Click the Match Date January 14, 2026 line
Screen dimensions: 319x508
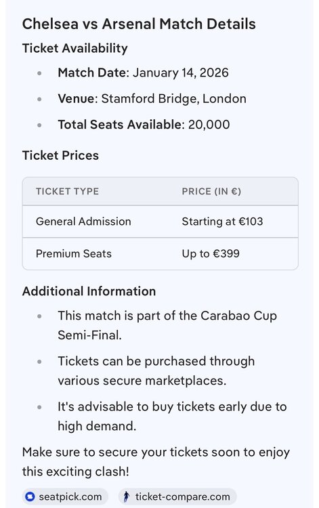pos(143,72)
